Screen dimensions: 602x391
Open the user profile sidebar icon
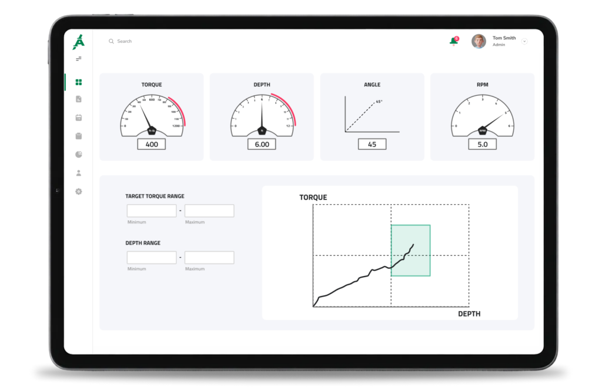pyautogui.click(x=79, y=173)
